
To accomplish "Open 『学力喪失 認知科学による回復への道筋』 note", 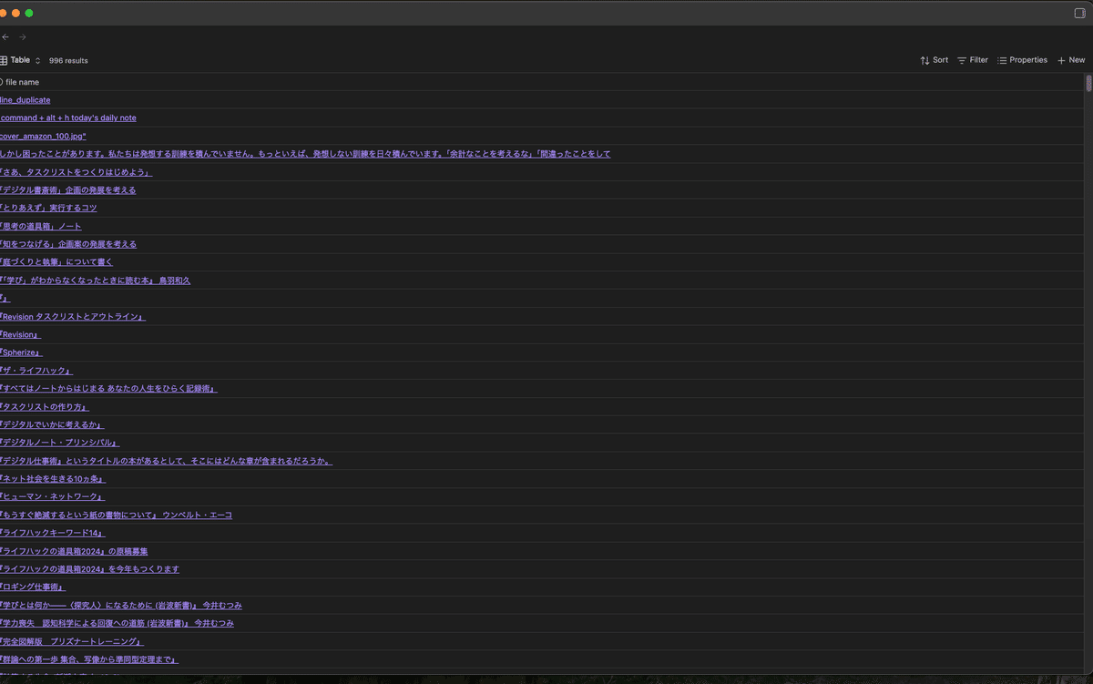I will 117,624.
